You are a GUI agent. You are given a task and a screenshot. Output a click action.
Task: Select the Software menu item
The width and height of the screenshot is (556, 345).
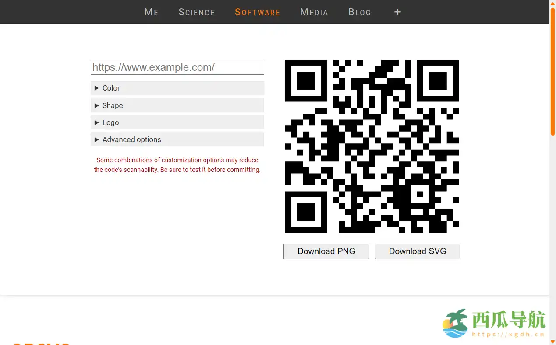coord(257,12)
